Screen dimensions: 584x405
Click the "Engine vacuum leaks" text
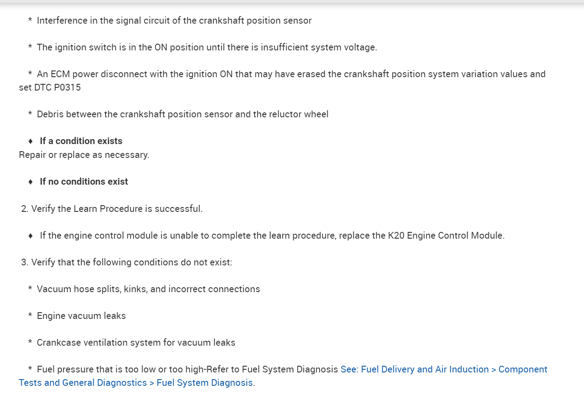point(81,316)
